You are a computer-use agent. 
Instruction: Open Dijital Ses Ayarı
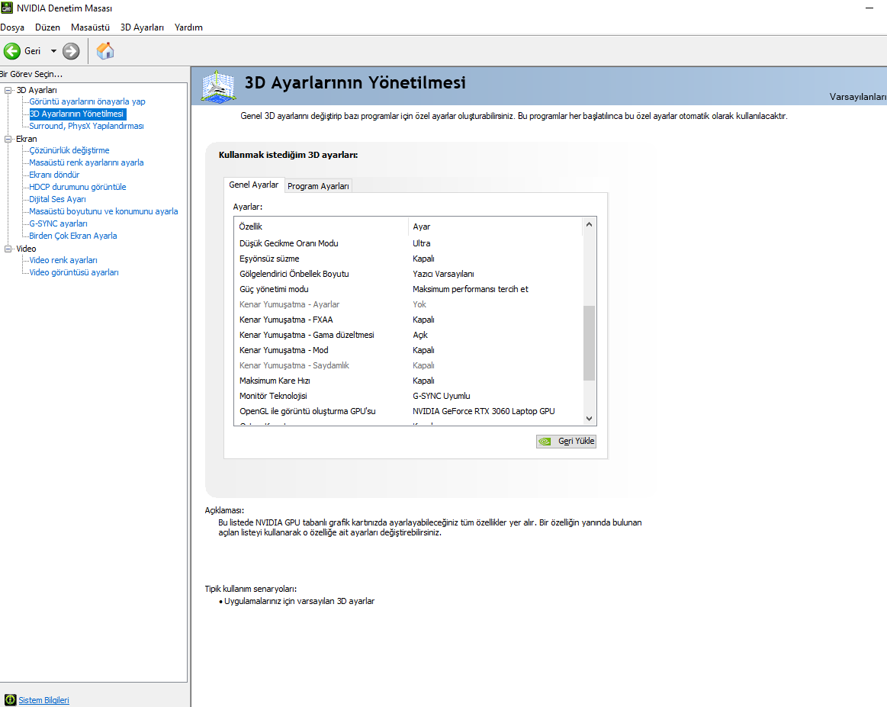pyautogui.click(x=57, y=199)
